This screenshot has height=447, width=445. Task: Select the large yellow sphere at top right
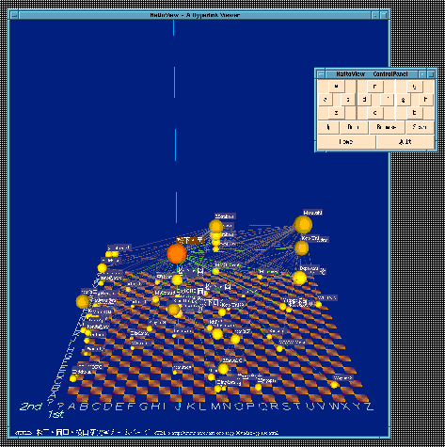click(303, 225)
